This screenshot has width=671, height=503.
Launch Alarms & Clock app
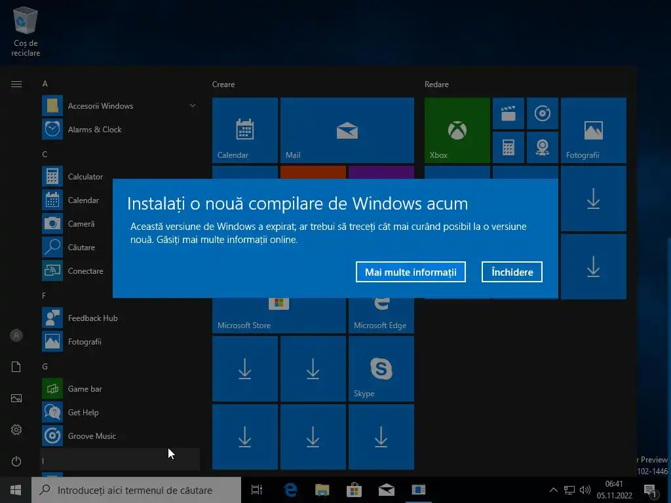pos(120,129)
